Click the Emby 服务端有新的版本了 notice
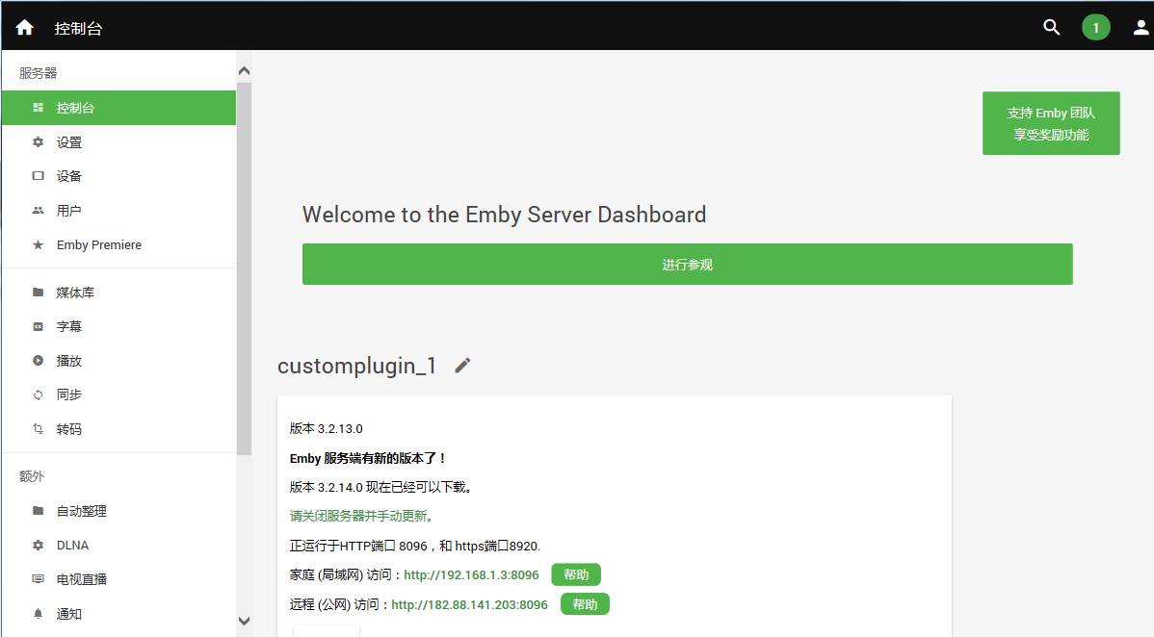Viewport: 1154px width, 637px height. pos(367,457)
